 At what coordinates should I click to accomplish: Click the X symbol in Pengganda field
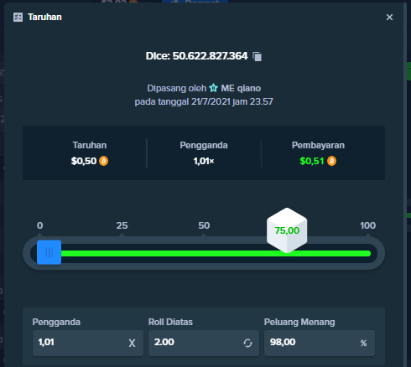click(x=132, y=343)
